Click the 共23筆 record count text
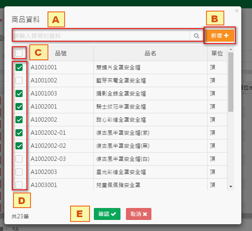Screen dimensions: 252x231 [x=20, y=216]
